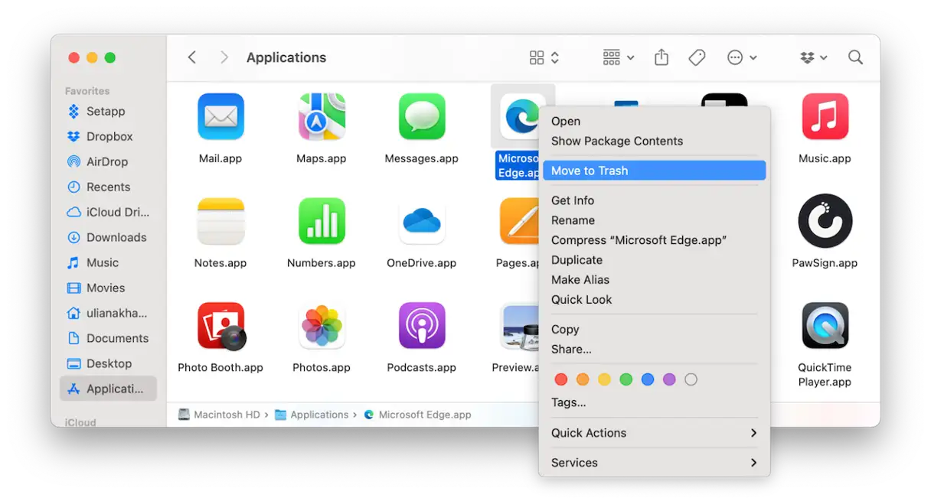Open the Dropbox toolbar dropdown
931x501 pixels.
pyautogui.click(x=812, y=57)
